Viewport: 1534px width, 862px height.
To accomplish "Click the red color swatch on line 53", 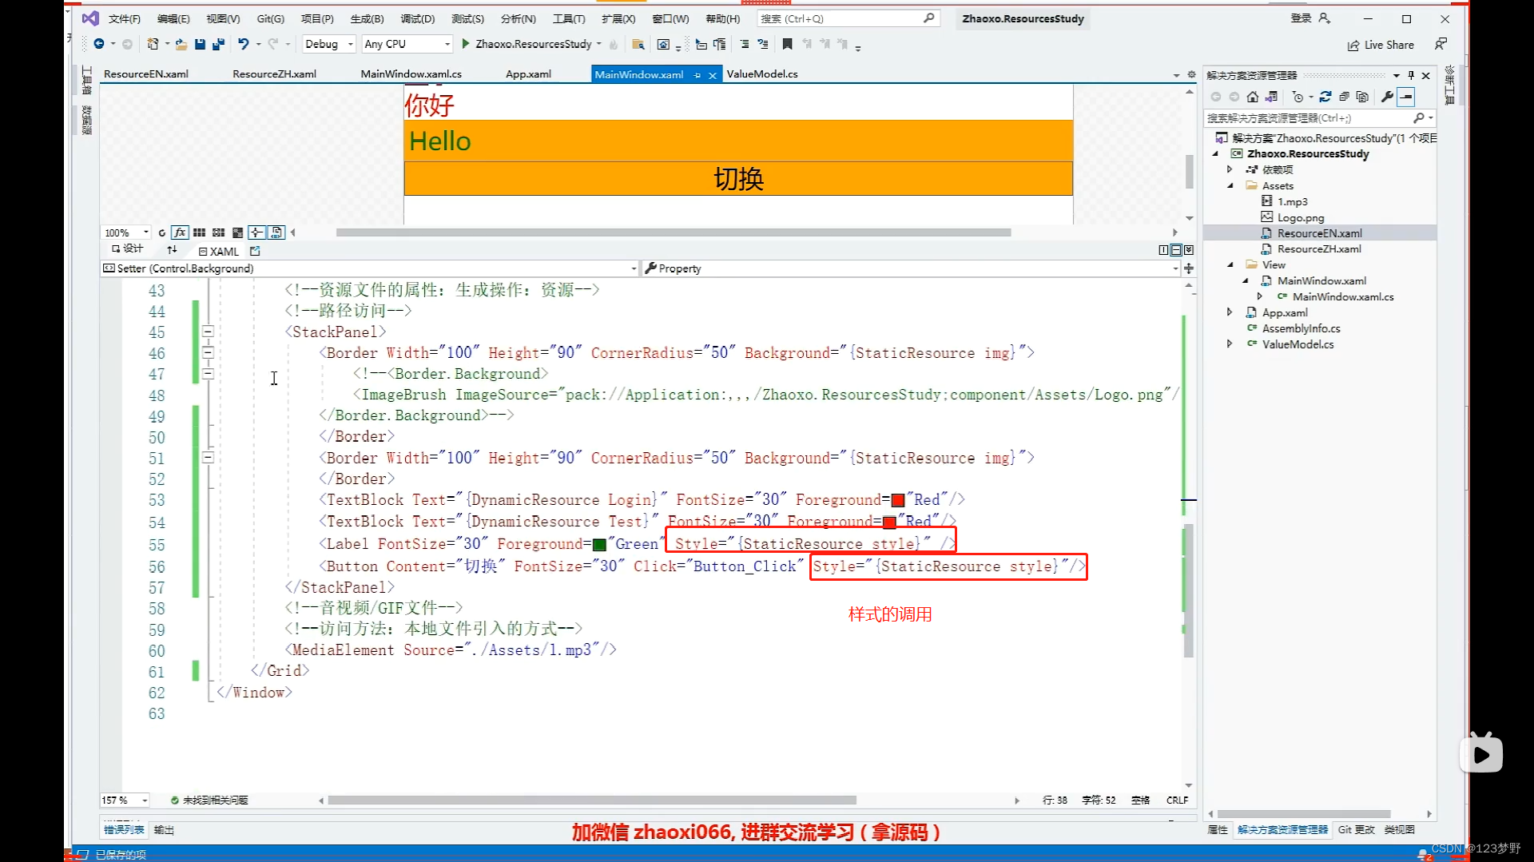I will pos(897,501).
